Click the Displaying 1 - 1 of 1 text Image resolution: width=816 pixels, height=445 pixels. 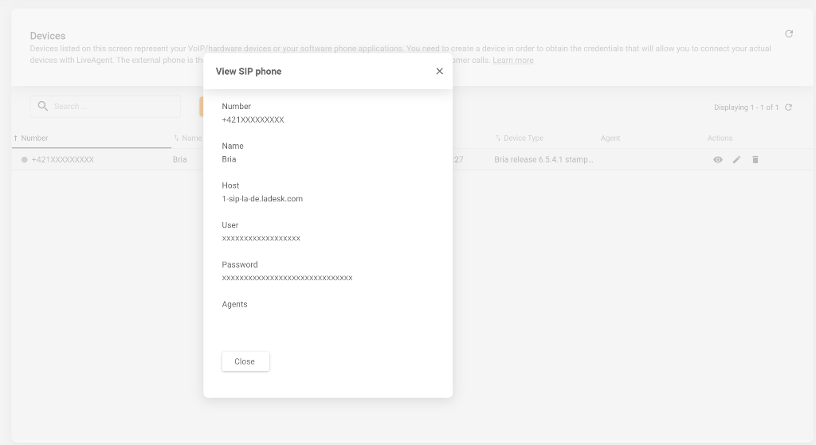point(746,107)
